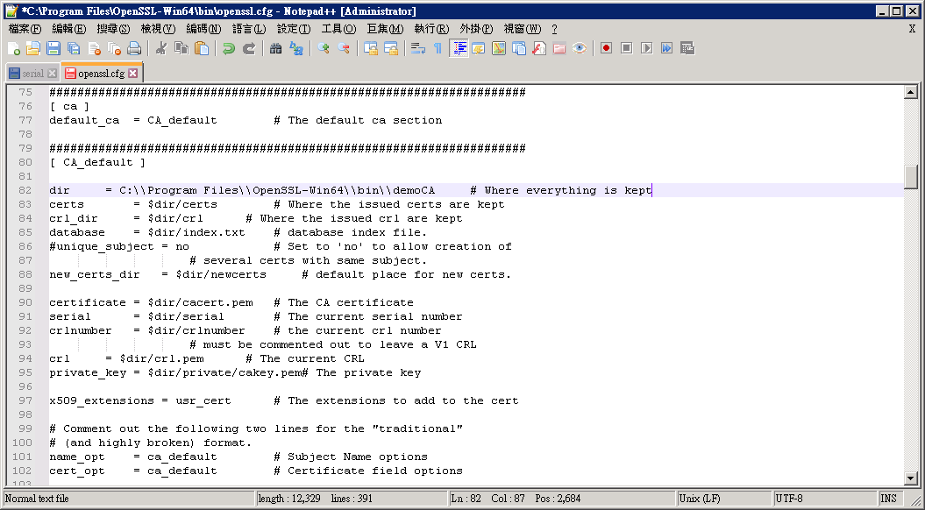
Task: Open the 執行(R) menu
Action: pos(432,29)
